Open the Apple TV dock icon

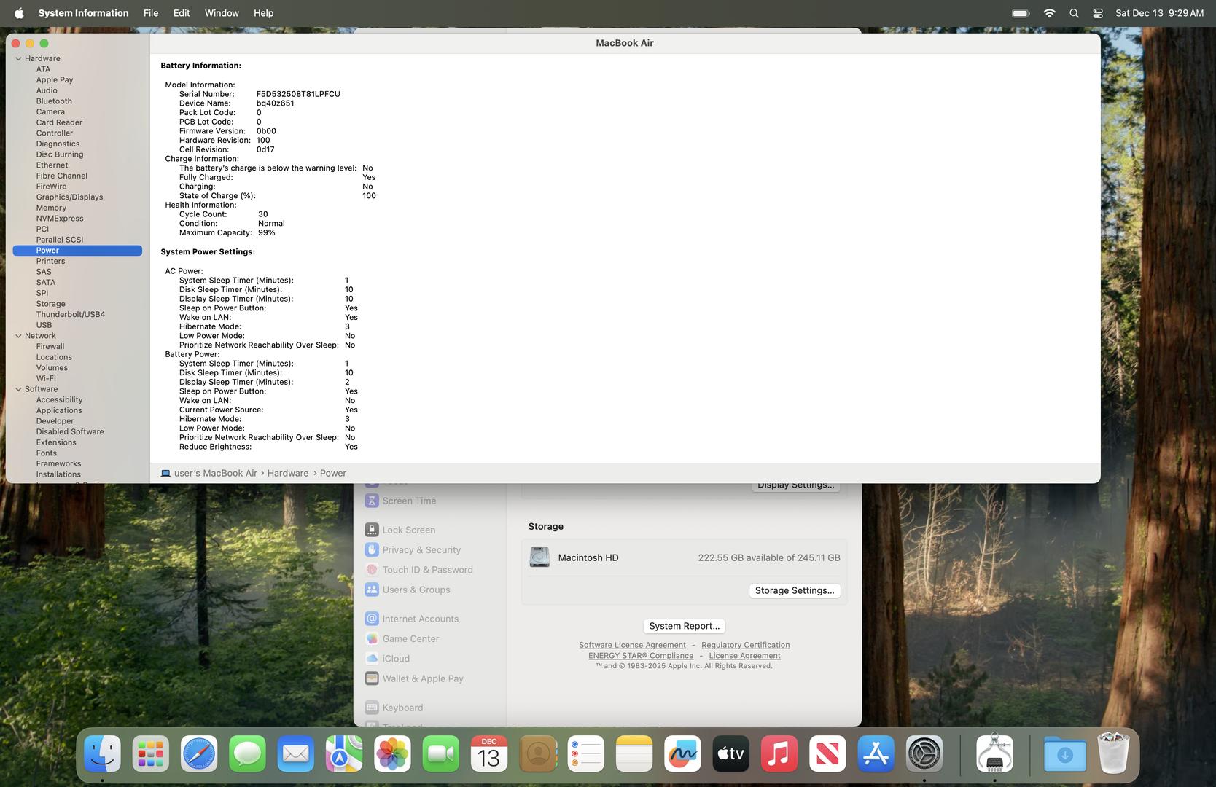tap(730, 754)
